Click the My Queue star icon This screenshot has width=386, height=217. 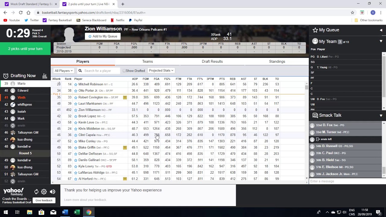315,30
